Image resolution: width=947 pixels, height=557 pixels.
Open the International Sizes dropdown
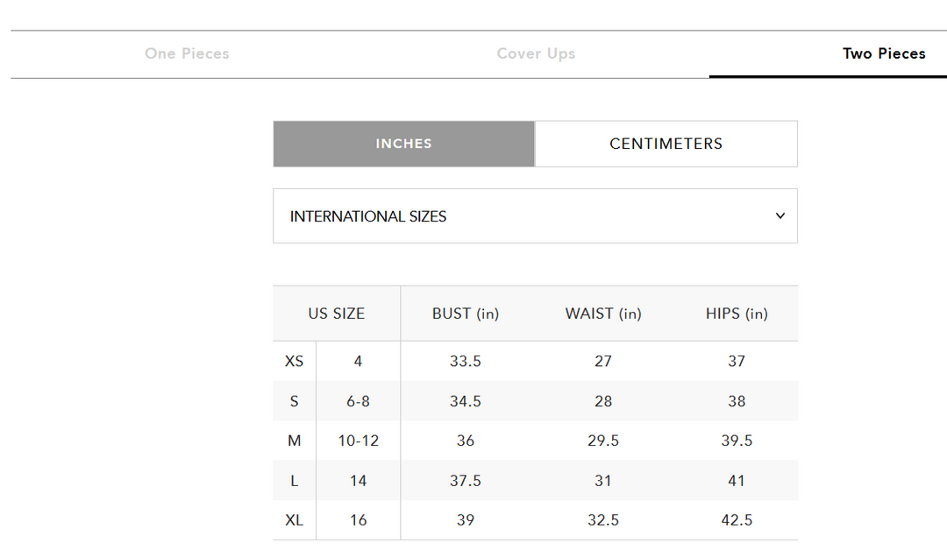tap(535, 216)
